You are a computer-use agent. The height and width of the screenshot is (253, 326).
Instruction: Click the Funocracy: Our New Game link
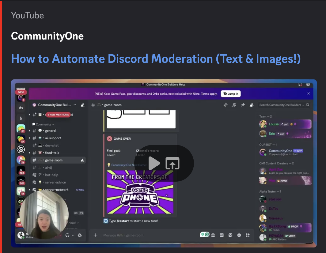coord(129,165)
